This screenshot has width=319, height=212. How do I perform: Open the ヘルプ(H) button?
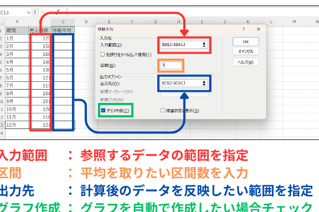click(246, 62)
